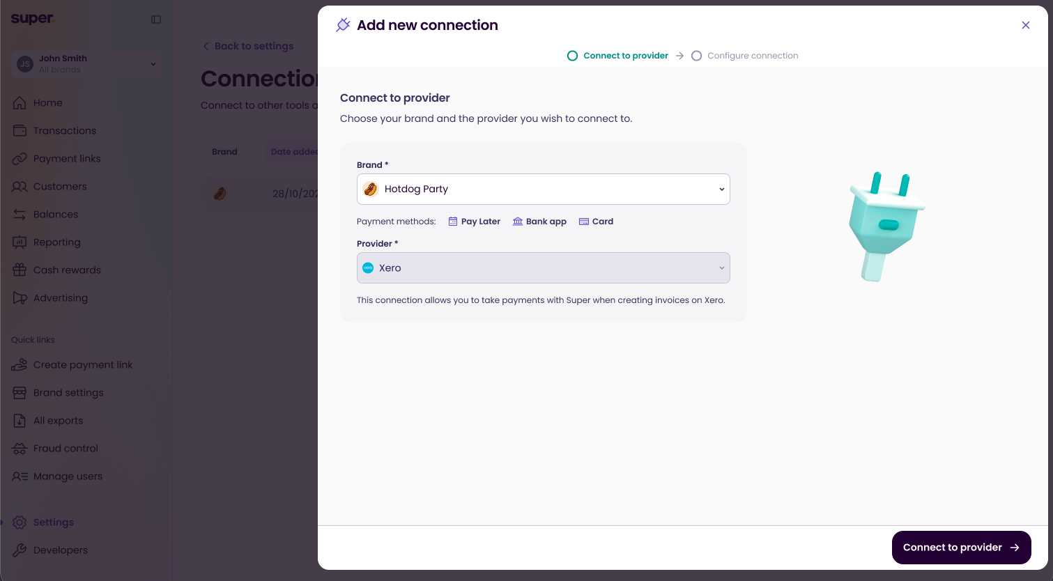1053x581 pixels.
Task: Click the Brand settings store icon
Action: (x=20, y=393)
